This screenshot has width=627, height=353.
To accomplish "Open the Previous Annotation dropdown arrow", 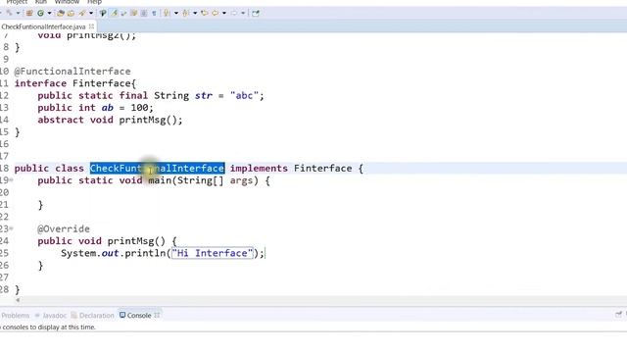I will (x=195, y=13).
